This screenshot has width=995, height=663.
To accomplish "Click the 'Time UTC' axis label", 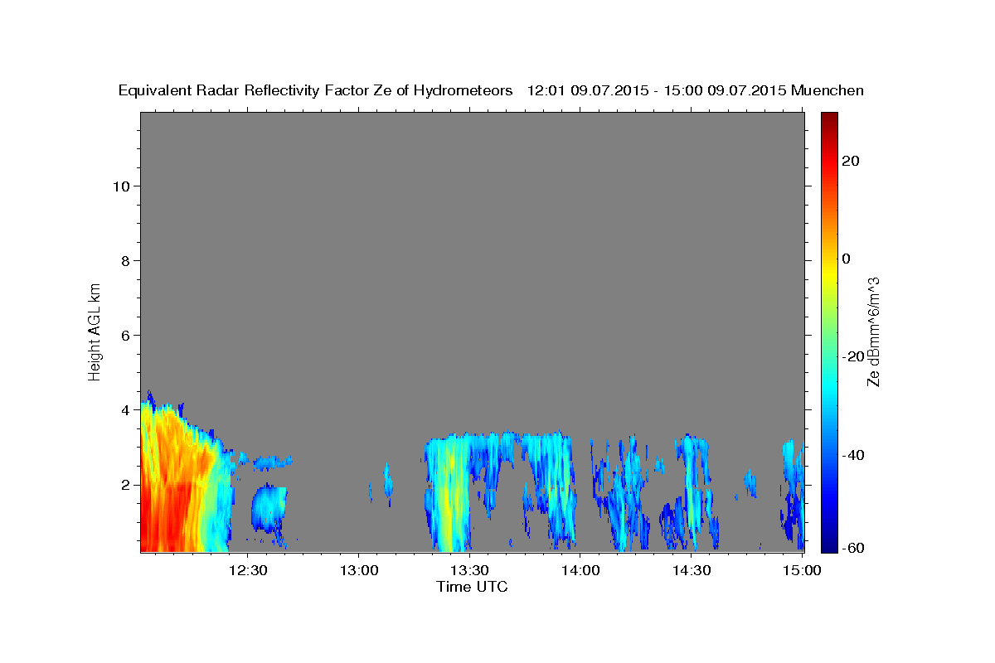I will click(x=472, y=587).
